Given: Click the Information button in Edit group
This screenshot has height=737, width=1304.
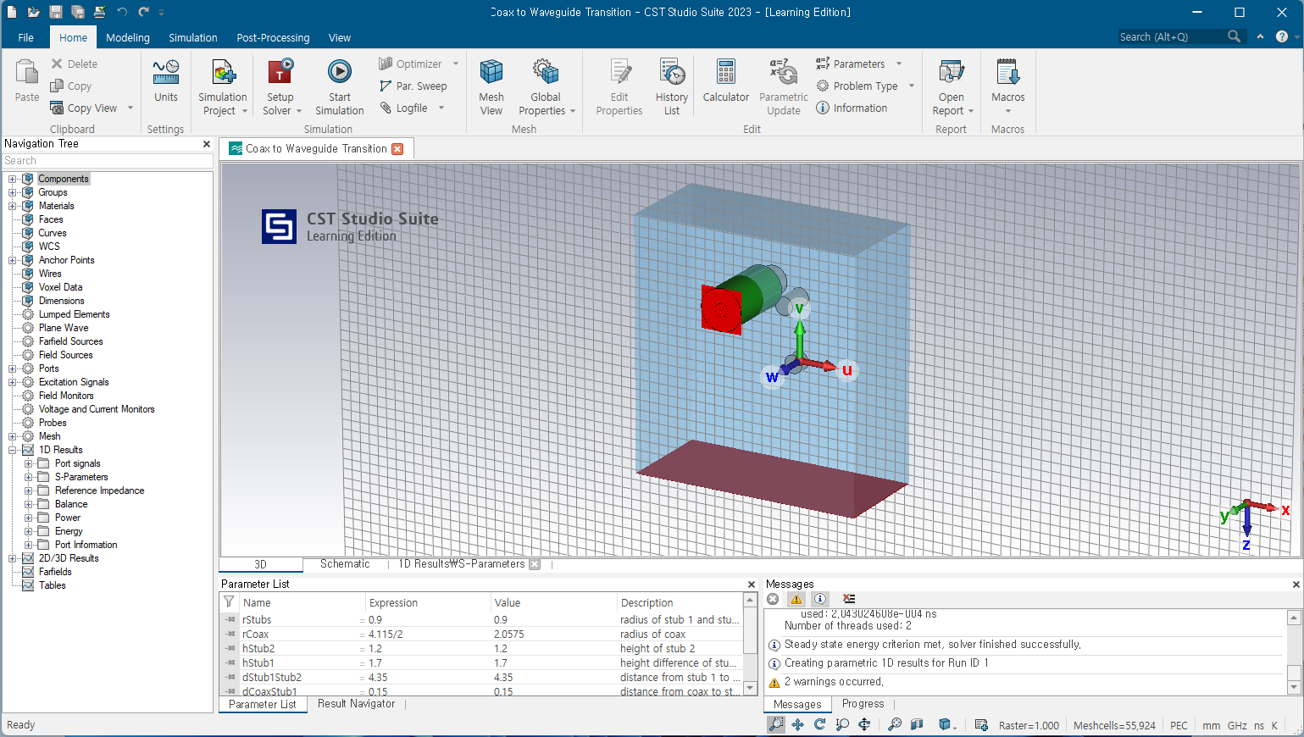Looking at the screenshot, I should point(852,108).
